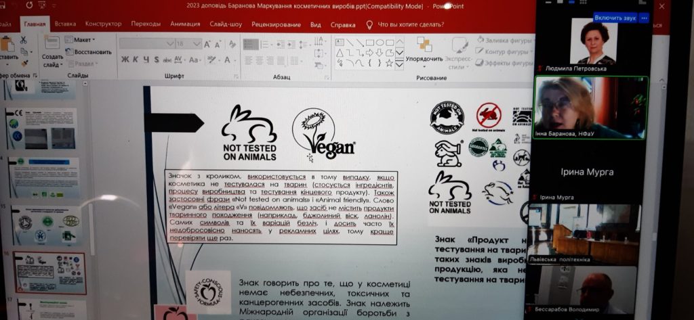Viewport: 694px width, 320px height.
Task: Select the triangle shape in the gallery
Action: coord(340,53)
